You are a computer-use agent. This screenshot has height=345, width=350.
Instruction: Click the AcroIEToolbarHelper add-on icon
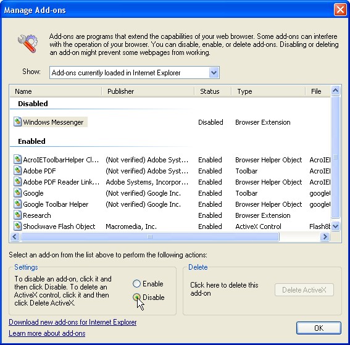pos(18,160)
